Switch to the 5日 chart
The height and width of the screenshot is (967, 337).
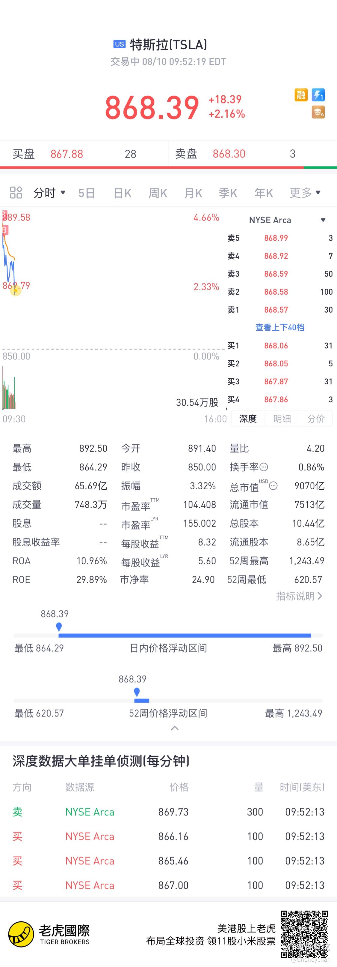87,193
